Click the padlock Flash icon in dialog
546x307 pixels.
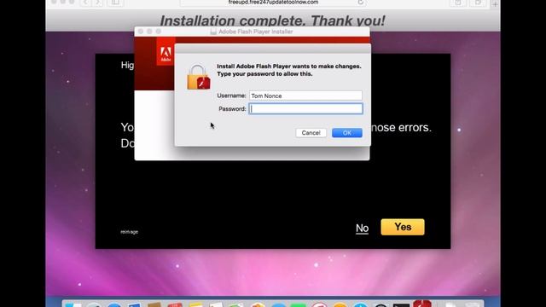(199, 78)
